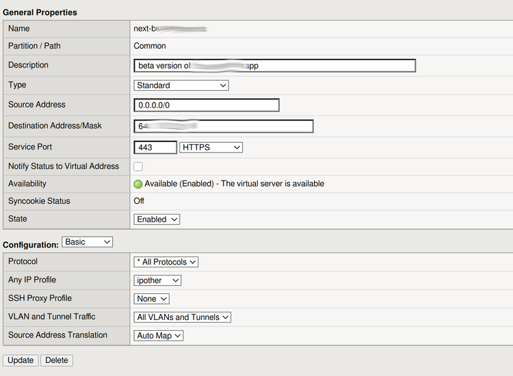The width and height of the screenshot is (513, 376).
Task: Expand the SSH Proxy Profile dropdown
Action: (x=152, y=299)
